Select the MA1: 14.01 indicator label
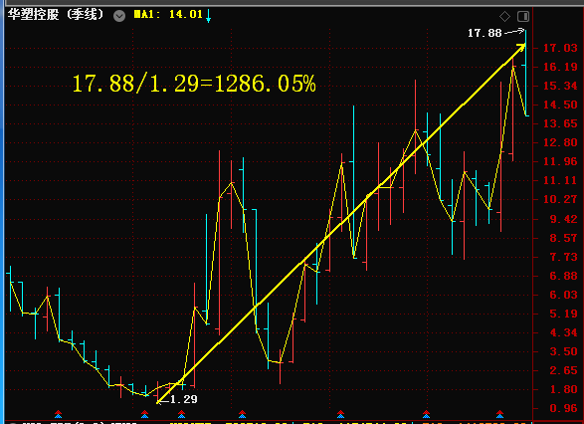Viewport: 584px width, 424px height. (x=168, y=15)
